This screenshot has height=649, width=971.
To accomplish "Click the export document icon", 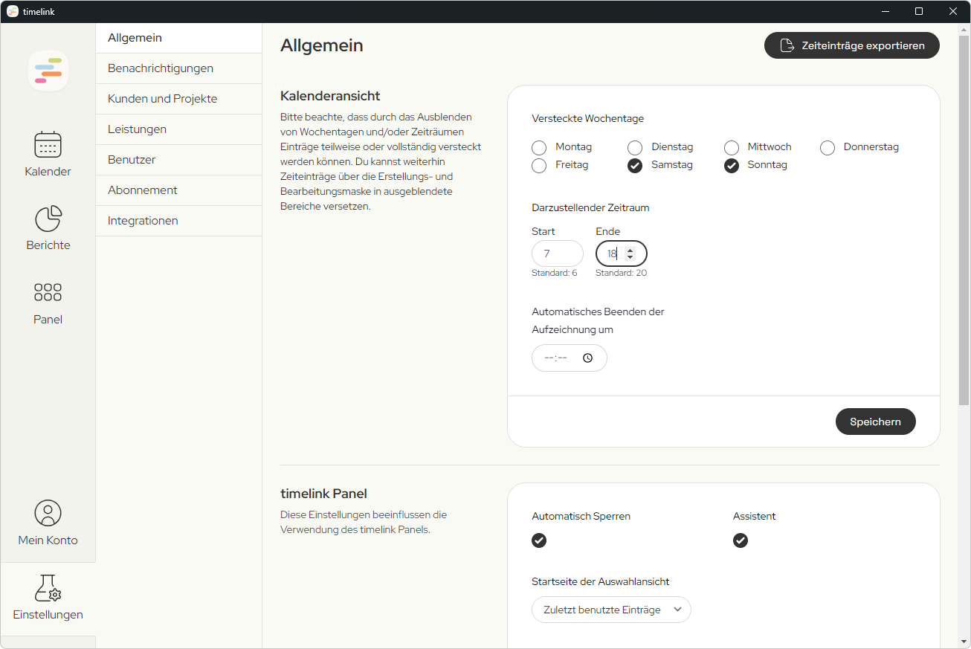I will (x=787, y=45).
